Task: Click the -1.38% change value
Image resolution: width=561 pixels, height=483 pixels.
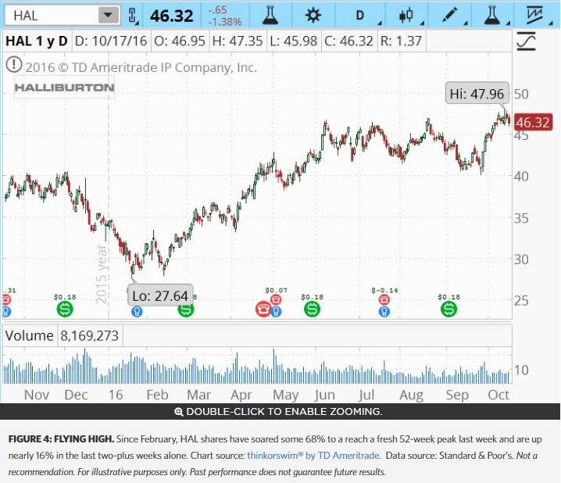Action: pos(225,22)
